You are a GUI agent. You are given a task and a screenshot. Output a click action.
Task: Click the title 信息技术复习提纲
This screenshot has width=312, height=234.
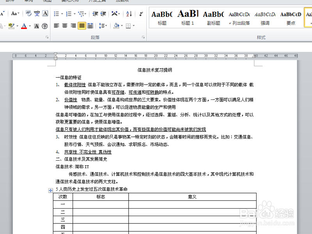(154, 70)
